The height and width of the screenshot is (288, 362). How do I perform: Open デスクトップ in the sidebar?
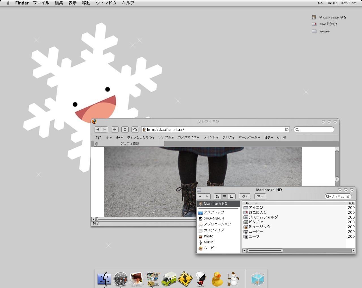[214, 212]
